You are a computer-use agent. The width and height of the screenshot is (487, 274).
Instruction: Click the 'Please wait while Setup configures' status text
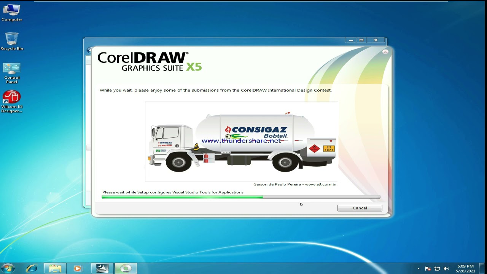click(173, 192)
